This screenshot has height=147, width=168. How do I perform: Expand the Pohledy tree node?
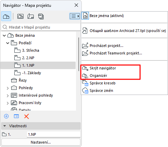(x=7, y=88)
